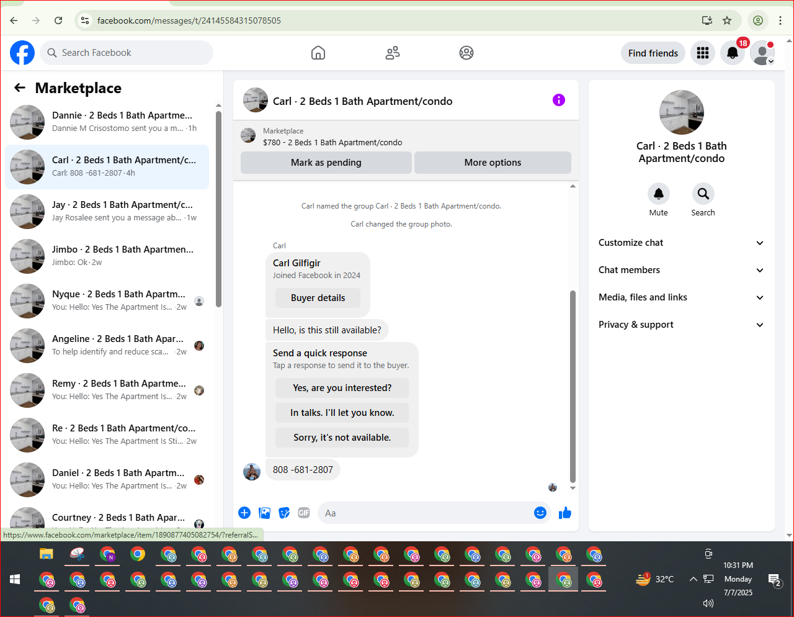Open the Jimbo conversation

click(107, 256)
